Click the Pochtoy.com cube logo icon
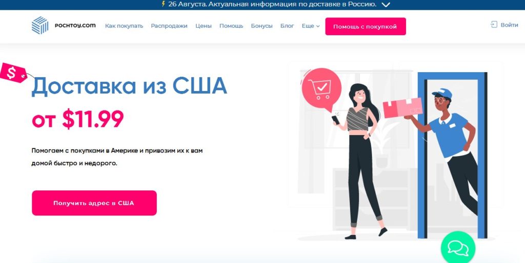 [40, 26]
